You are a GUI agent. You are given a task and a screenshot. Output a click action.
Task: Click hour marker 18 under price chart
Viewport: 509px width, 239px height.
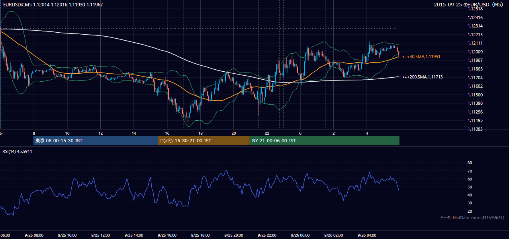pyautogui.click(x=201, y=133)
